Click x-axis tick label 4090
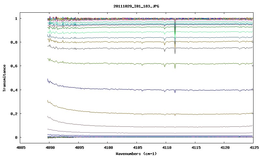Screen dimensions: 260x156 (50, 148)
